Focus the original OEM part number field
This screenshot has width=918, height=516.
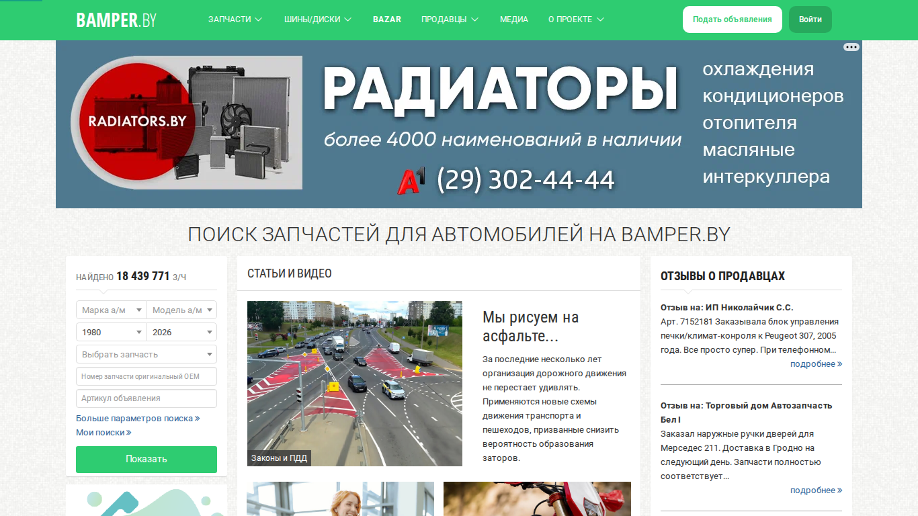coord(147,376)
